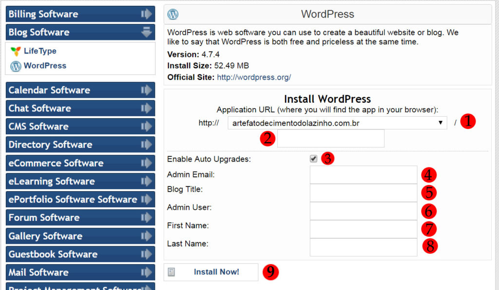The image size is (499, 290).
Task: Click the install directory path field
Action: pos(331,139)
